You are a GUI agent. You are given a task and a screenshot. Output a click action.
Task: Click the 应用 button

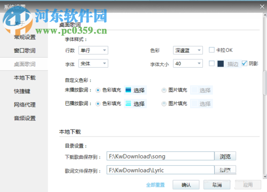click(x=248, y=185)
